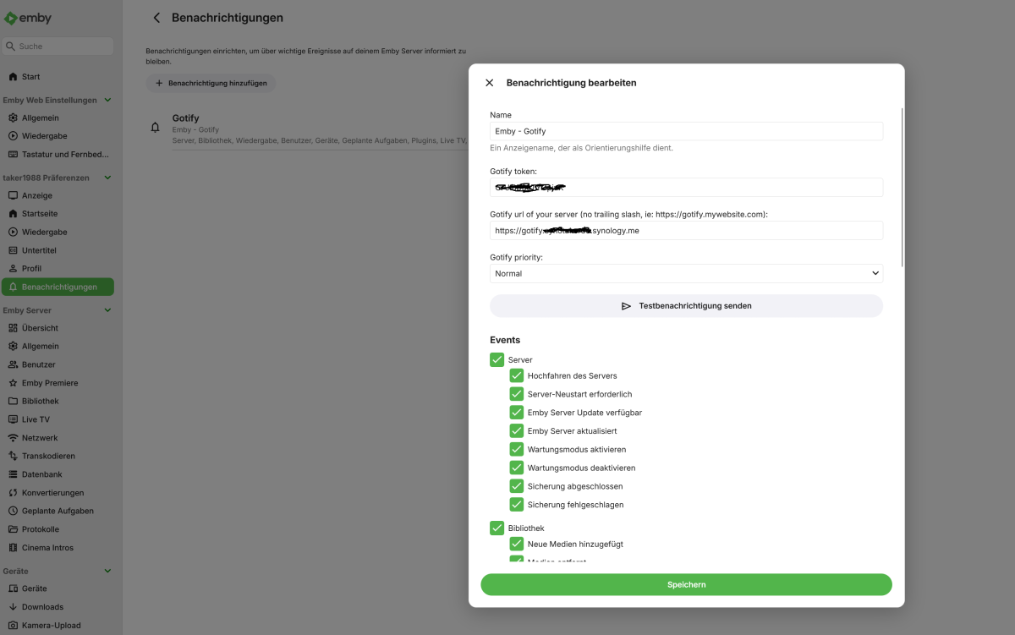The image size is (1015, 635).
Task: Open Allgemein under Emby Server
Action: coord(58,346)
